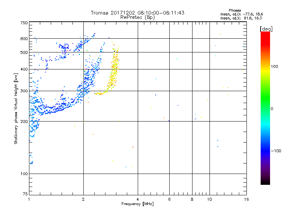Pick the blue band near colorbar value -100

[265, 151]
